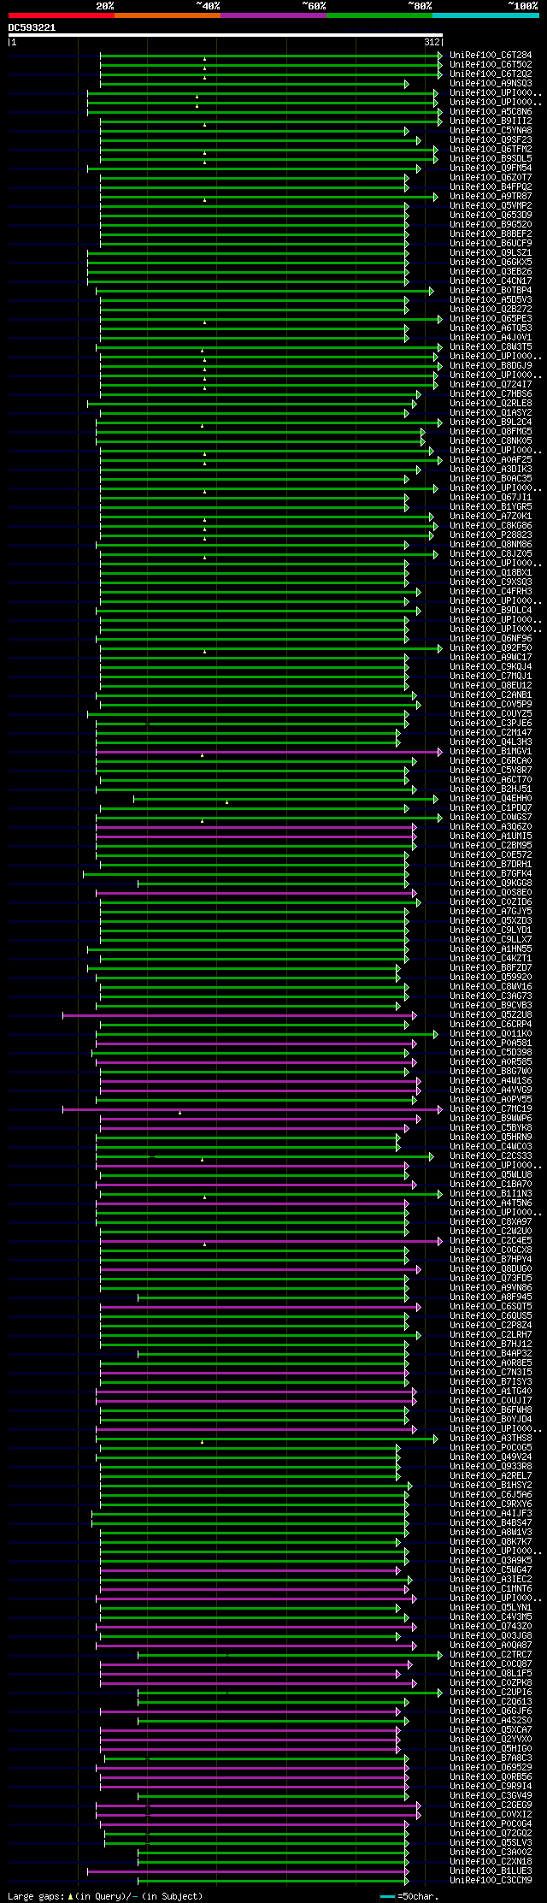Select hit UniRef100_A7GJY5

click(491, 912)
